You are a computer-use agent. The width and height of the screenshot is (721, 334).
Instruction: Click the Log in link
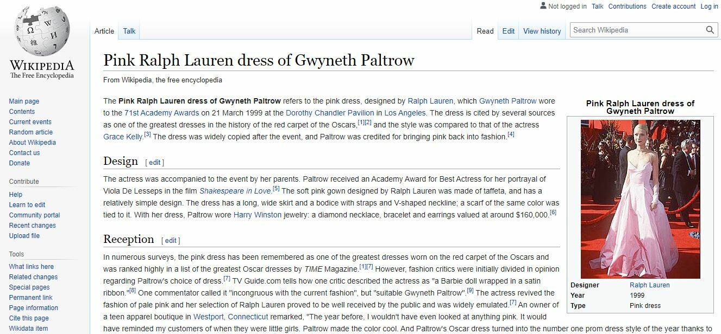click(x=710, y=7)
